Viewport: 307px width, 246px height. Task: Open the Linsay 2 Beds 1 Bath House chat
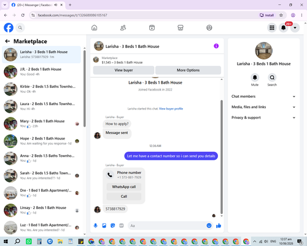coord(41,210)
